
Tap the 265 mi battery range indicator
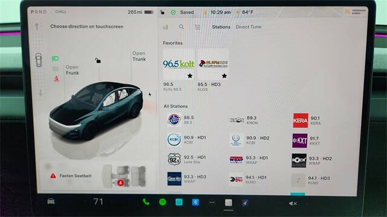click(141, 12)
